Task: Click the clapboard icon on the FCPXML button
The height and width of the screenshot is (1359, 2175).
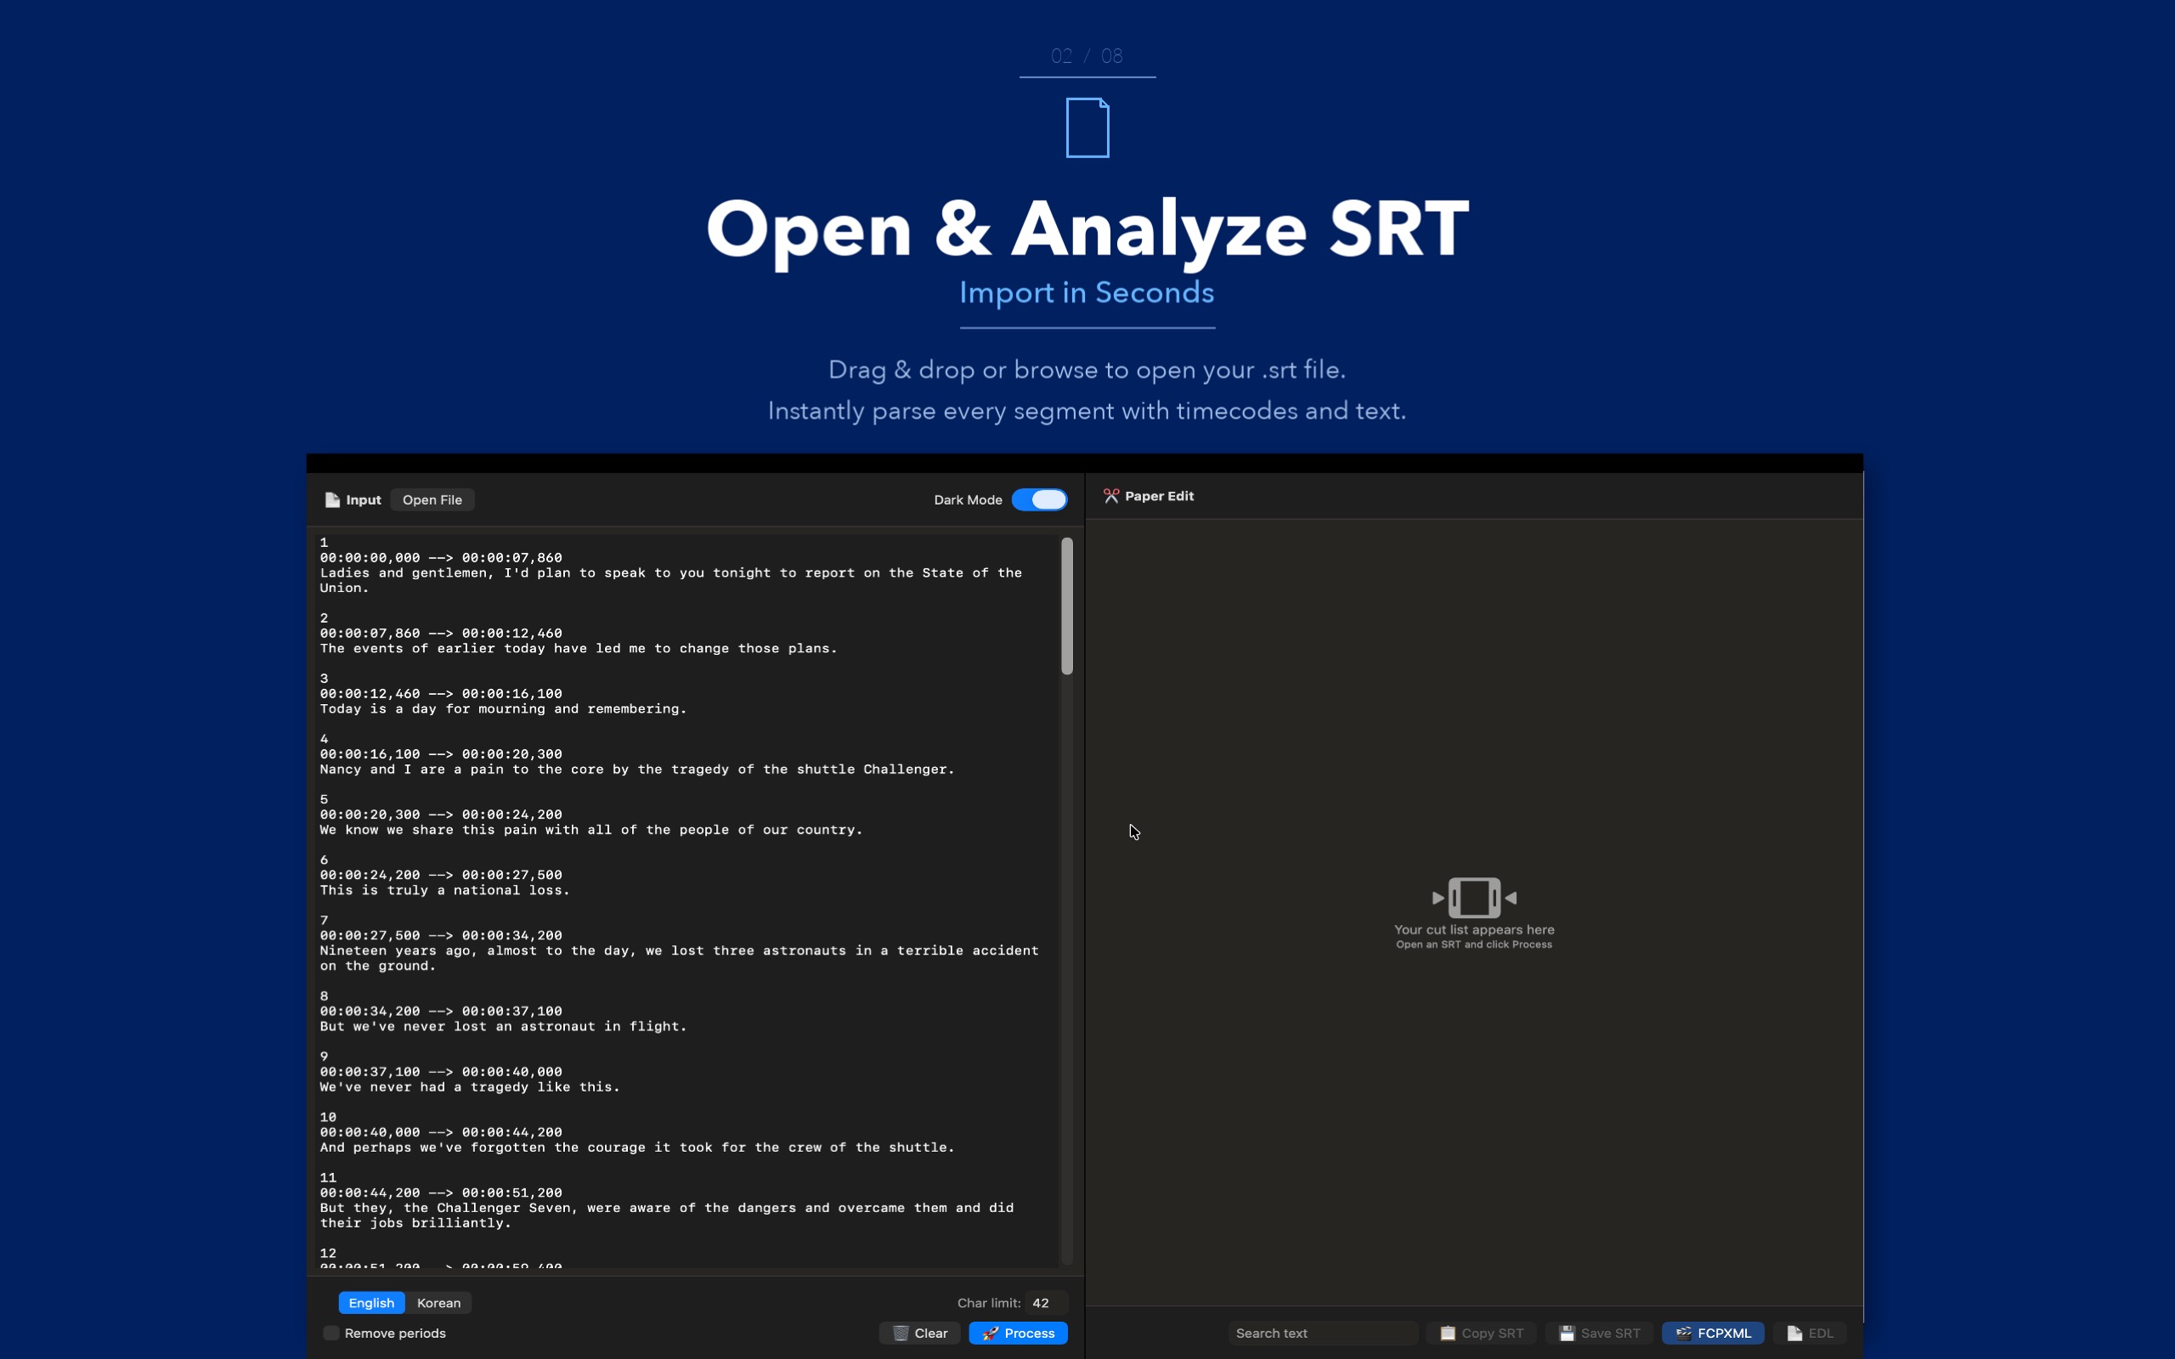Action: click(1682, 1333)
